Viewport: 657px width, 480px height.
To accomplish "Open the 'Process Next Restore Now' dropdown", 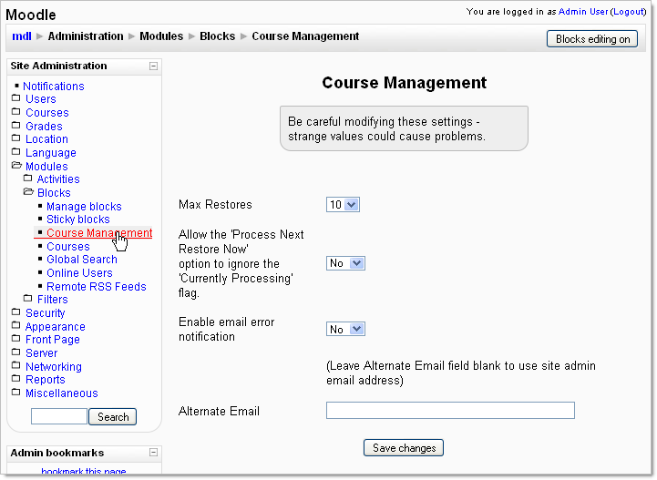I will [345, 263].
